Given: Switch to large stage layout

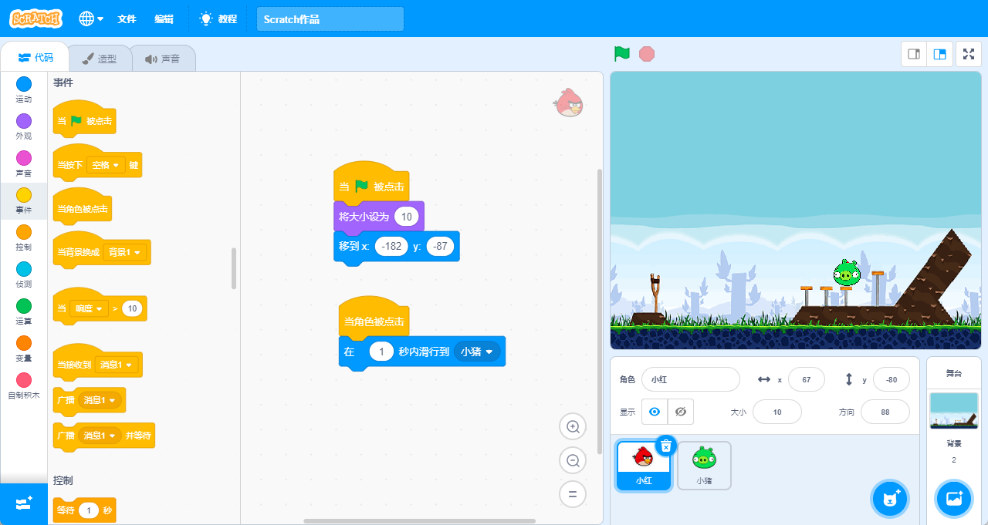Looking at the screenshot, I should [x=939, y=54].
